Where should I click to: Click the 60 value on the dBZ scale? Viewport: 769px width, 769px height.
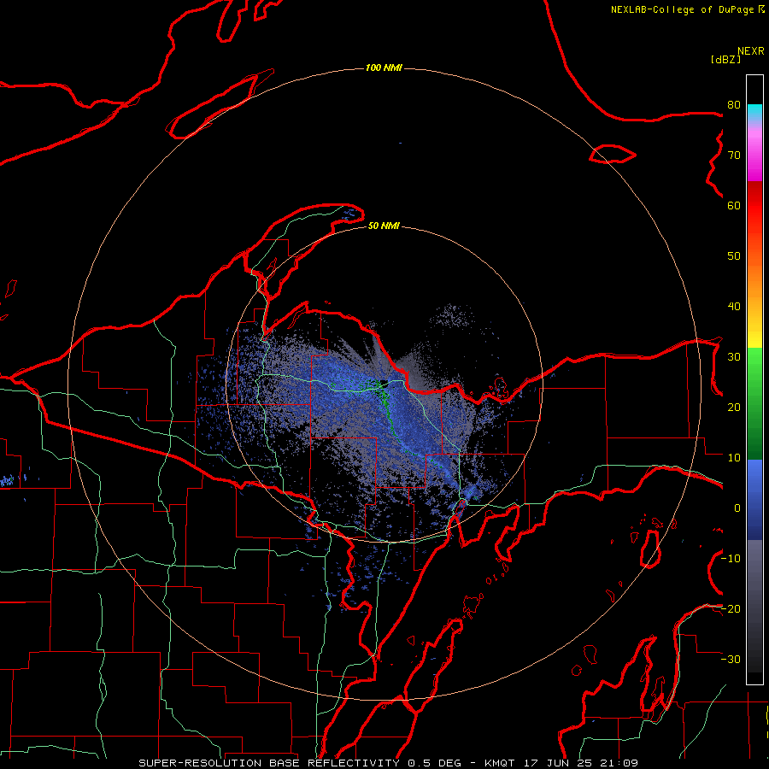point(734,205)
